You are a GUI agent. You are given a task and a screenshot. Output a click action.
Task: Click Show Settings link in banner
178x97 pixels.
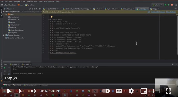click(171, 12)
